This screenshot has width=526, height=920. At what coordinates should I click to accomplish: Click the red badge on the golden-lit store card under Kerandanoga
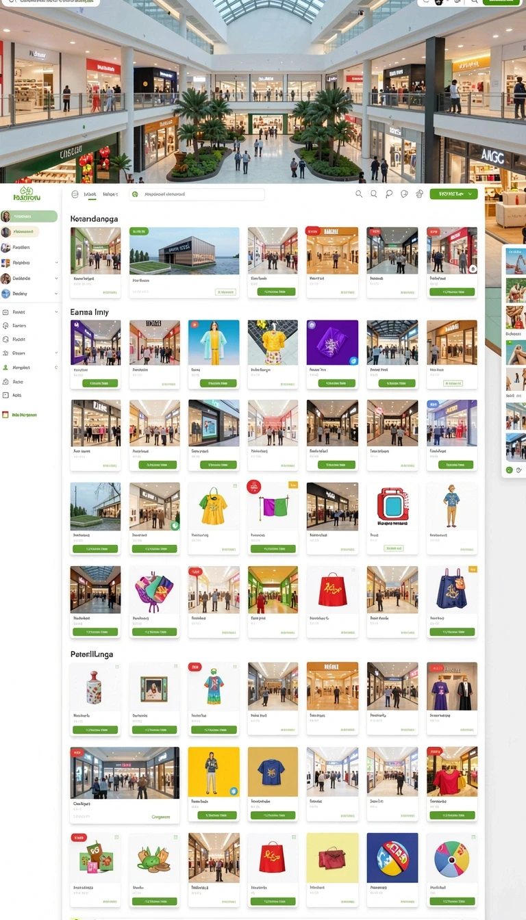[x=312, y=231]
